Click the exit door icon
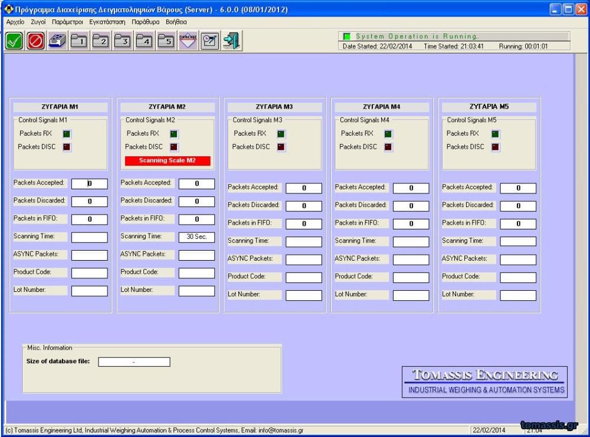590x437 pixels. coord(231,41)
